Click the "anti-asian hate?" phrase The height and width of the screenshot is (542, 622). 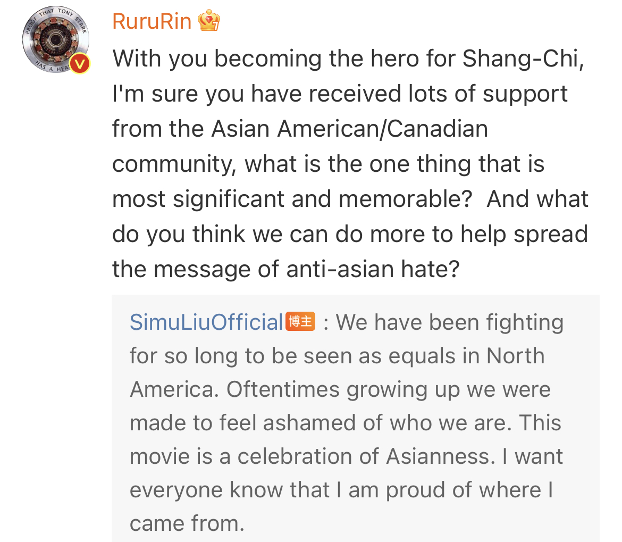[372, 269]
